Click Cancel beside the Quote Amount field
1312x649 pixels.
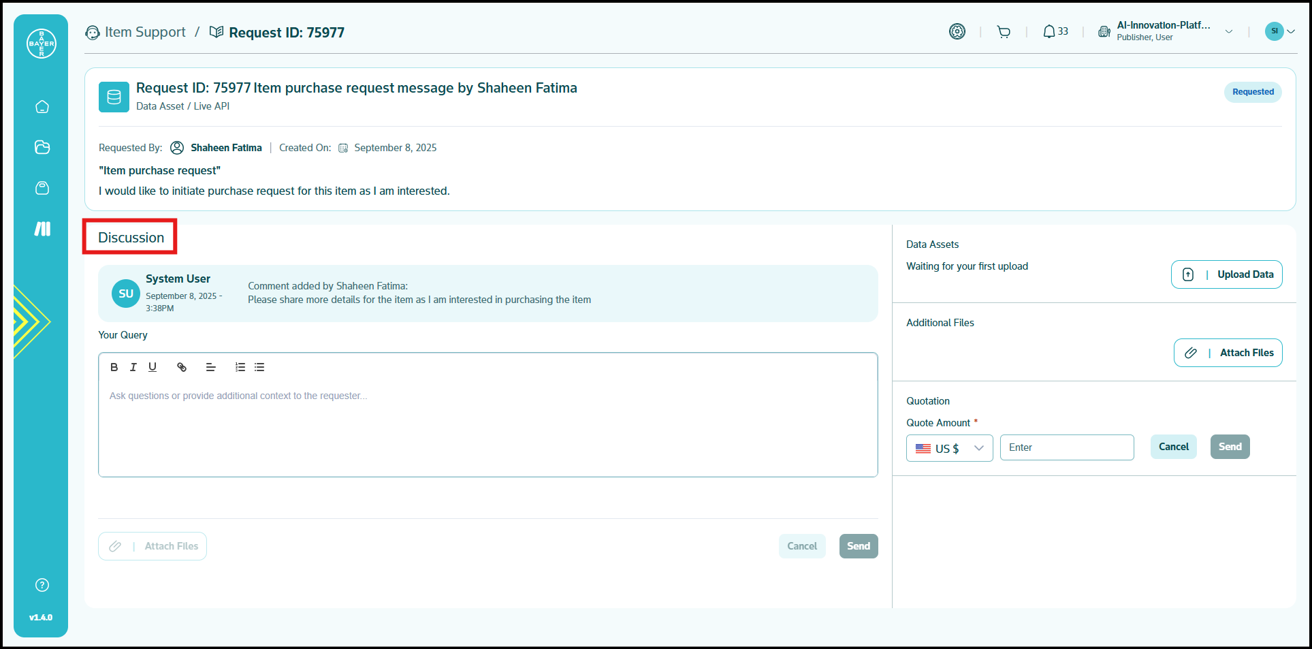[x=1173, y=447]
